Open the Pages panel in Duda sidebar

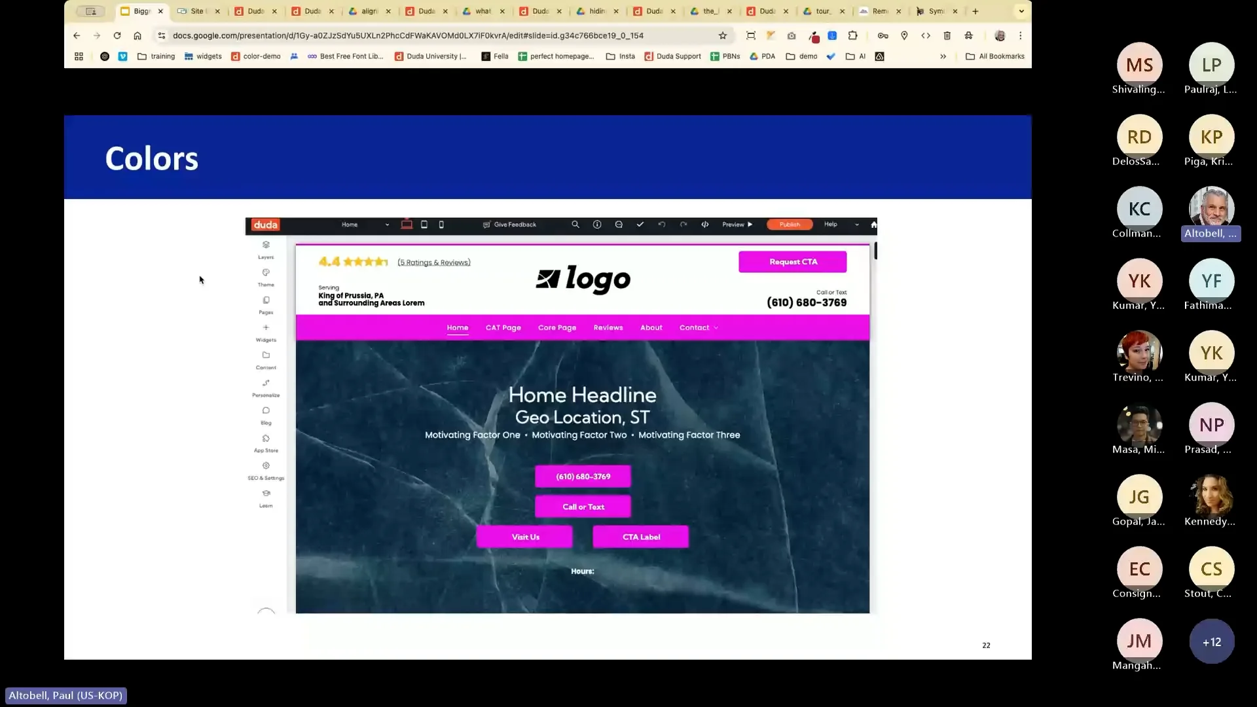[x=266, y=305]
